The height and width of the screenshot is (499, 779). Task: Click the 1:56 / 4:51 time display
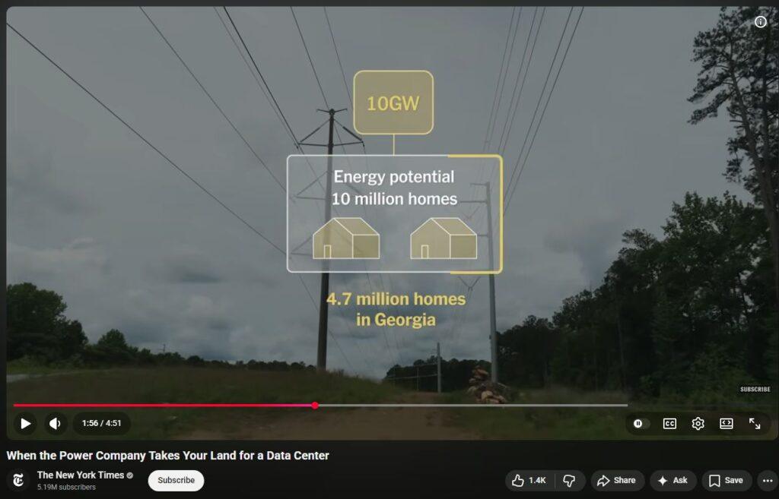click(x=102, y=423)
